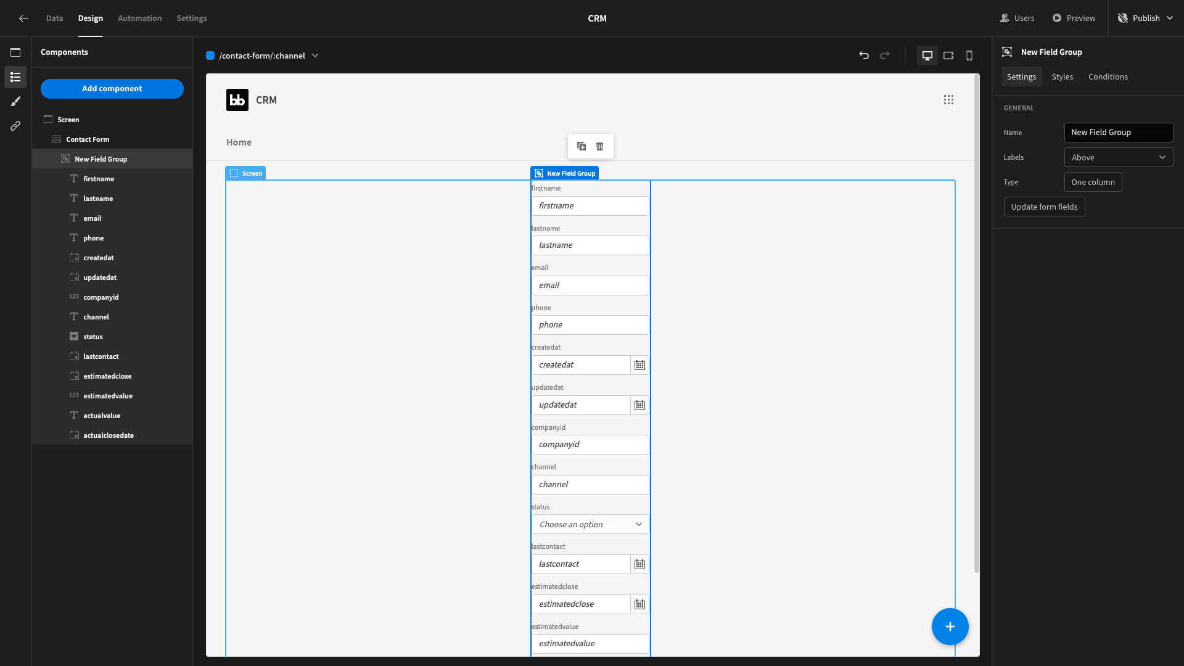Open calendar picker for lastcontact field

(x=639, y=564)
